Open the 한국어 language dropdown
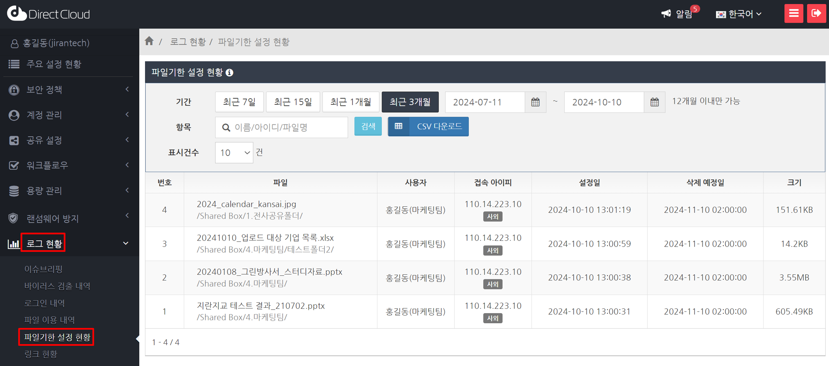The height and width of the screenshot is (366, 829). point(739,14)
